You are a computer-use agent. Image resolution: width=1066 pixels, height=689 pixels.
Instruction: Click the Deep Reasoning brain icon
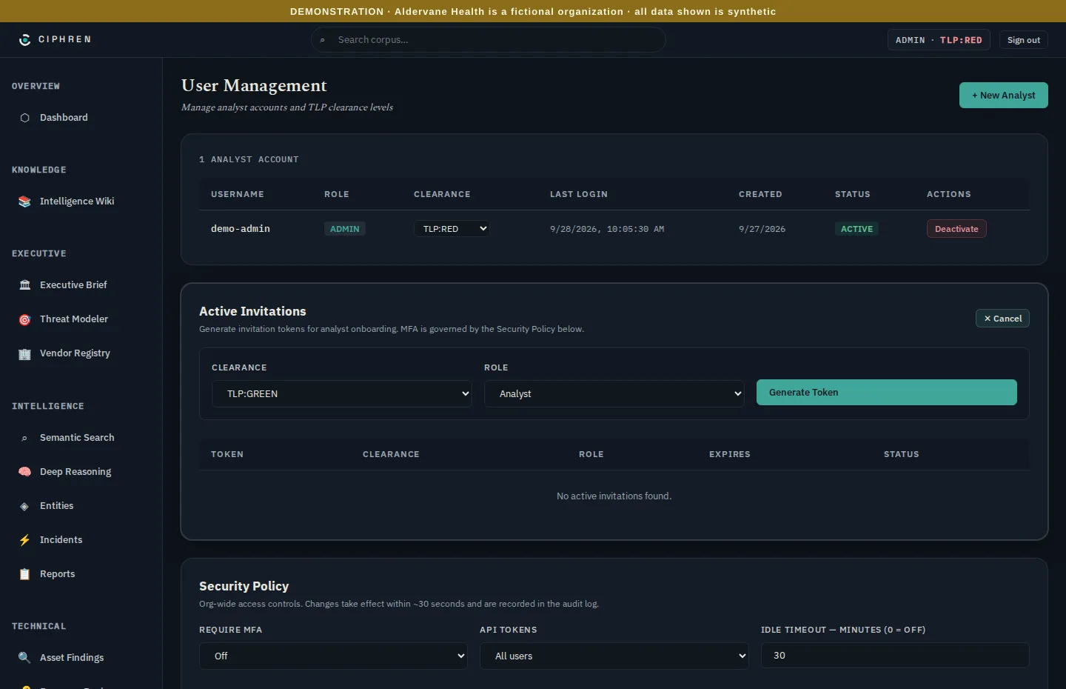pos(24,472)
